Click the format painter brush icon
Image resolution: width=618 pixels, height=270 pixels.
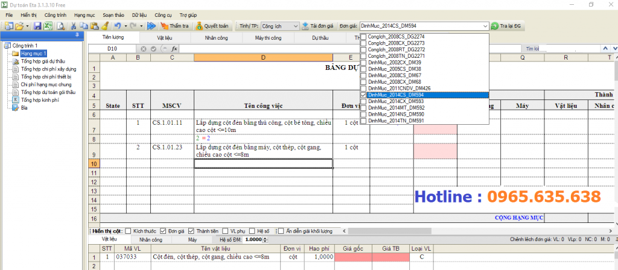point(104,26)
